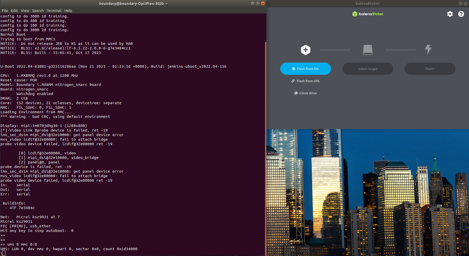Open the Terminal menu

[x=54, y=11]
